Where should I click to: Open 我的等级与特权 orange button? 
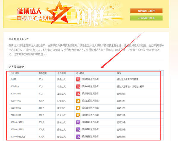(146, 11)
